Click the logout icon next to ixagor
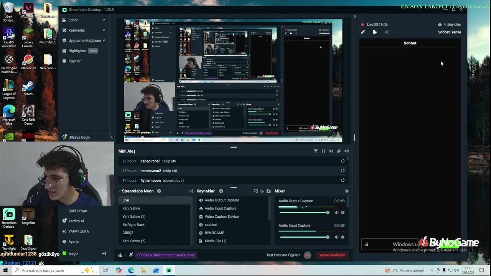491x276 pixels. pos(104,253)
